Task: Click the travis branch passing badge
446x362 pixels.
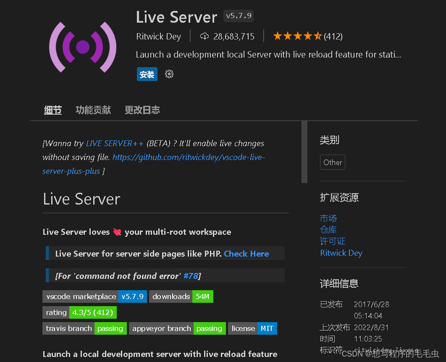Action: coord(84,328)
